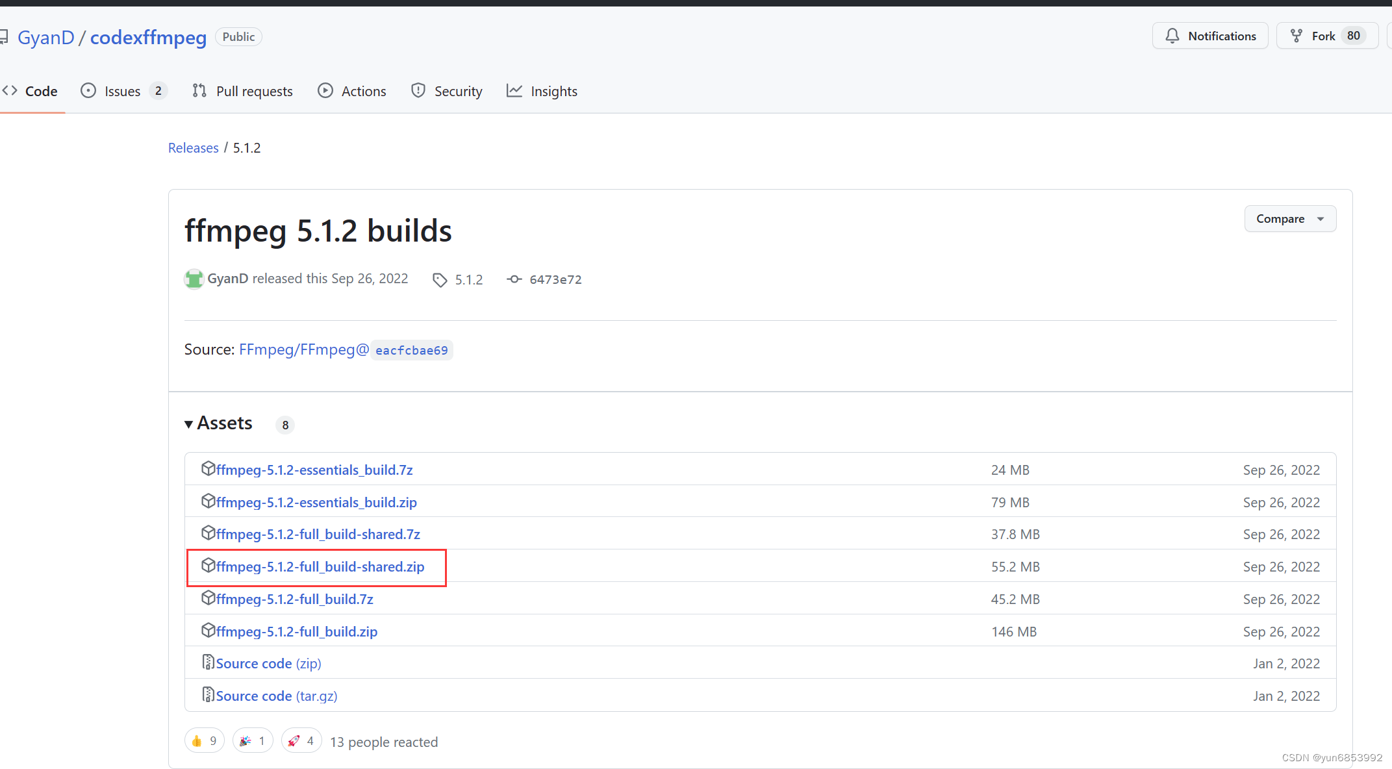Screen dimensions: 1392x769
Task: Click the Notifications button
Action: [x=1210, y=36]
